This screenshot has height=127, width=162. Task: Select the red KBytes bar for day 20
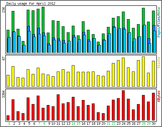(103, 117)
